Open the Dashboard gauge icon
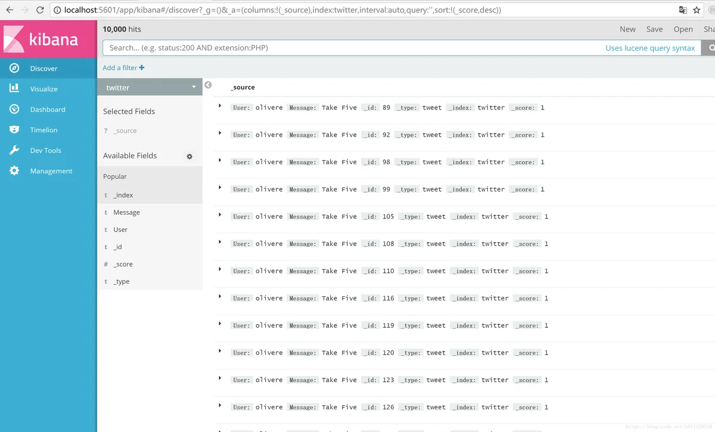 click(x=14, y=109)
